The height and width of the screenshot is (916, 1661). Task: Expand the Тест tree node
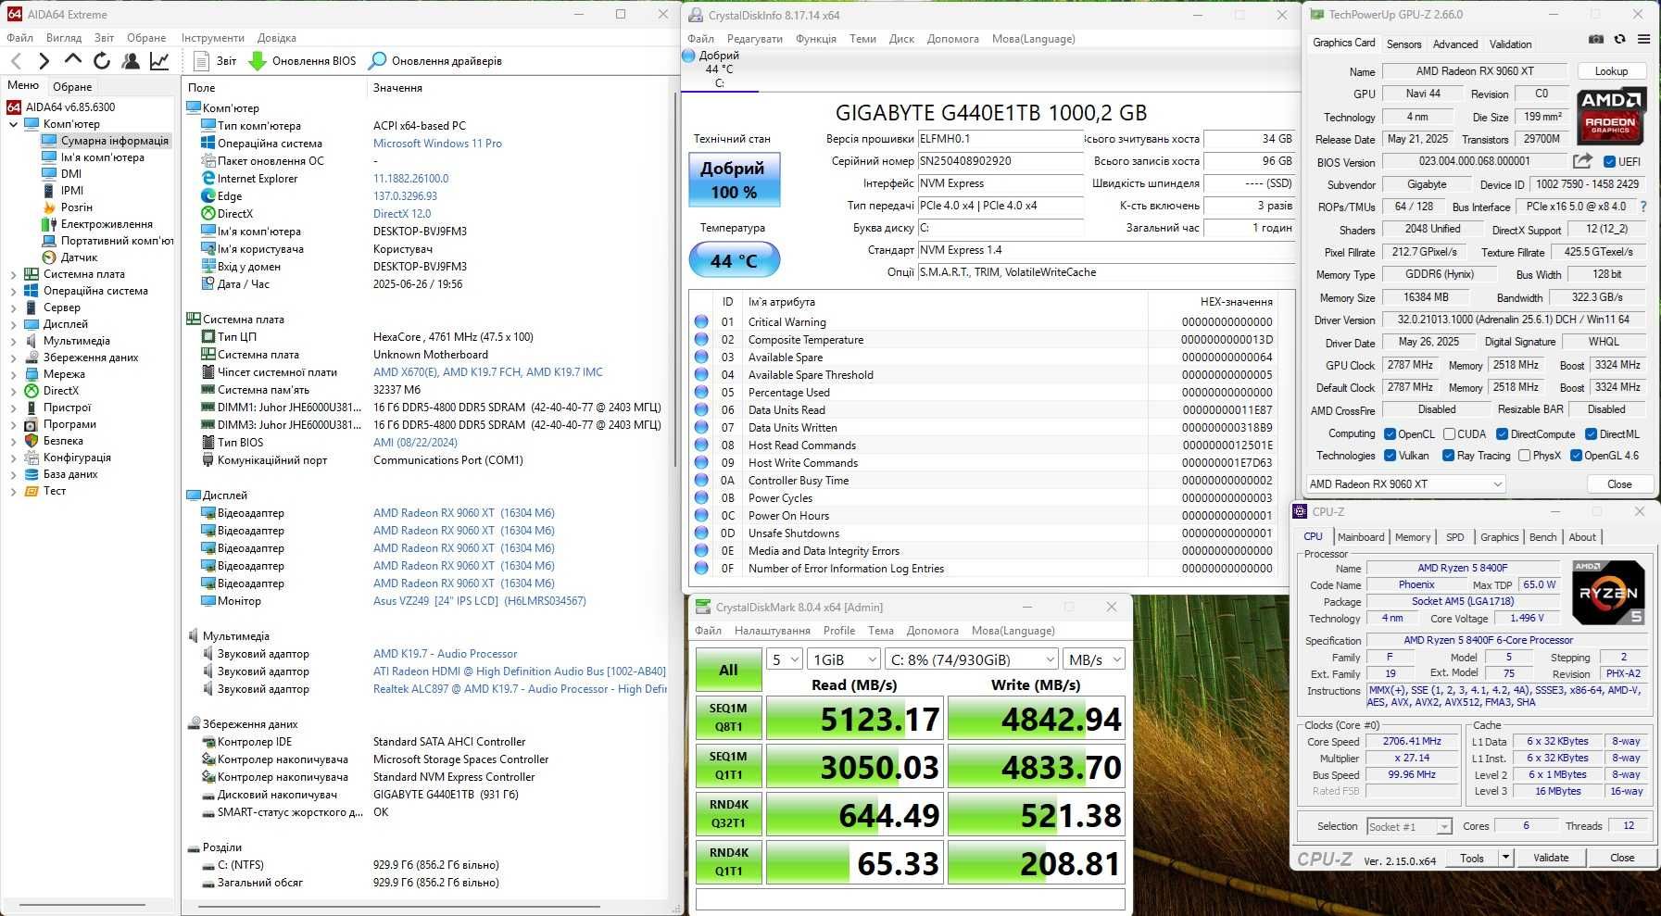[x=14, y=491]
